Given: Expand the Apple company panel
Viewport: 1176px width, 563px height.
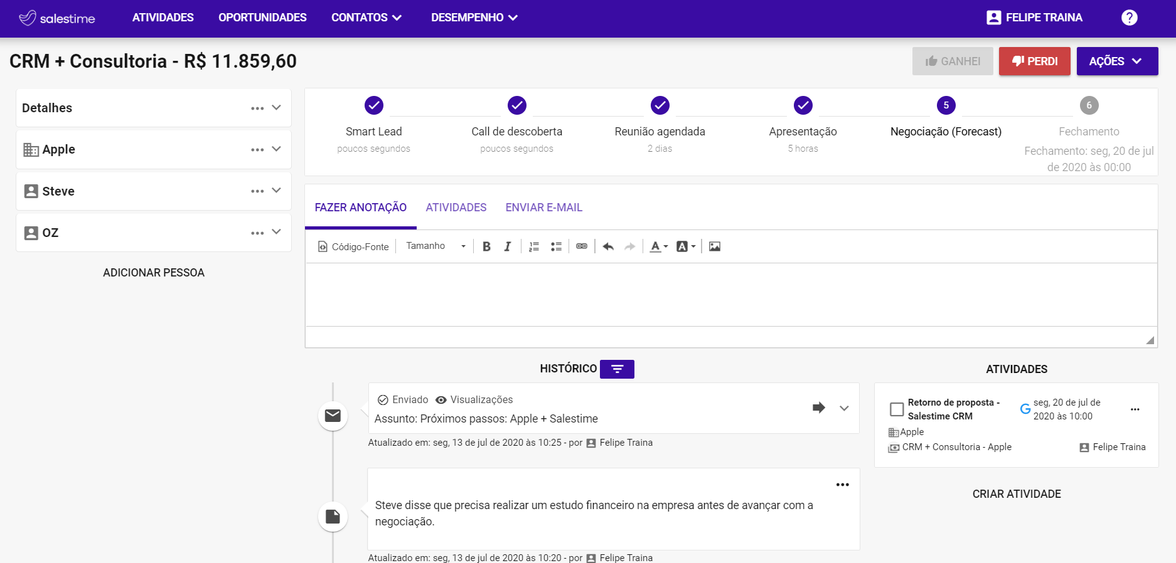Looking at the screenshot, I should (276, 149).
